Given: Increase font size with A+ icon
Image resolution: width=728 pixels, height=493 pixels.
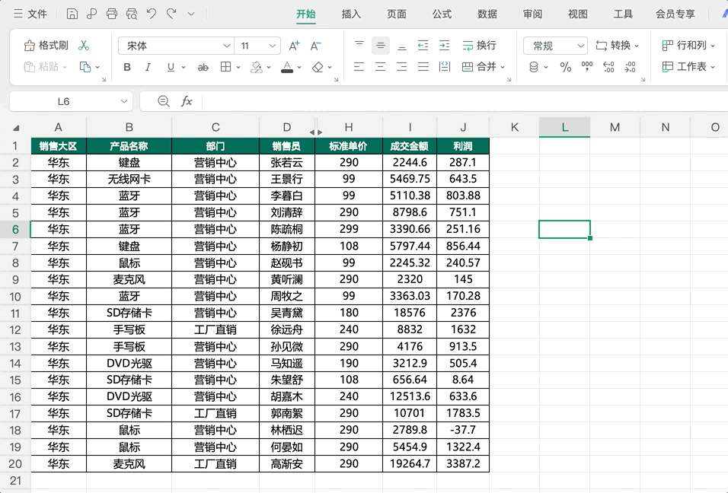Looking at the screenshot, I should pyautogui.click(x=295, y=46).
